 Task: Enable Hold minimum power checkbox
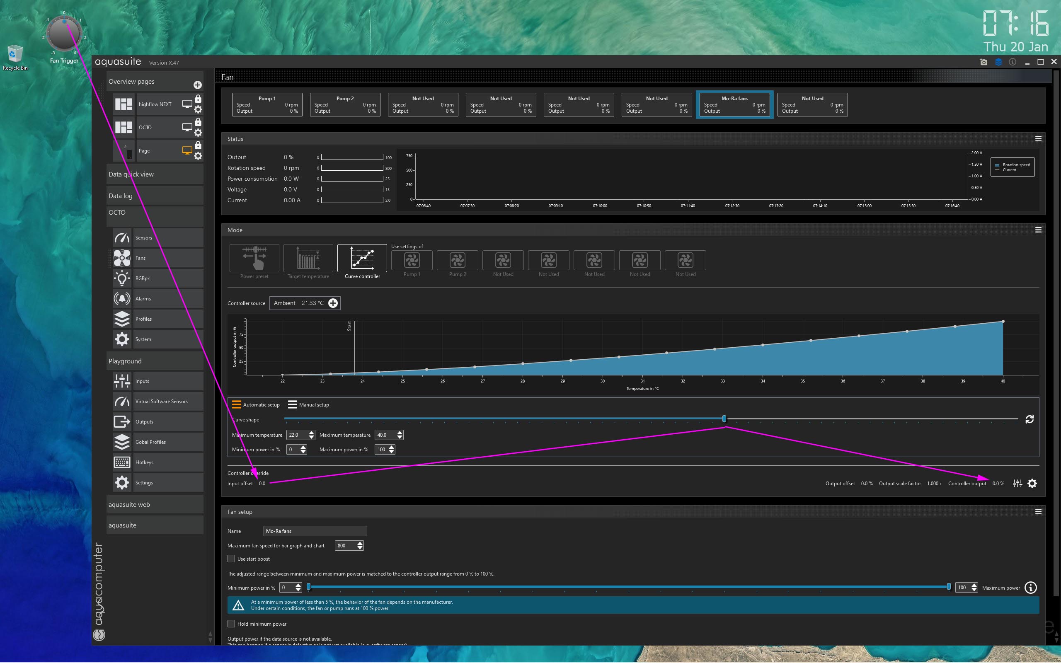pyautogui.click(x=232, y=624)
